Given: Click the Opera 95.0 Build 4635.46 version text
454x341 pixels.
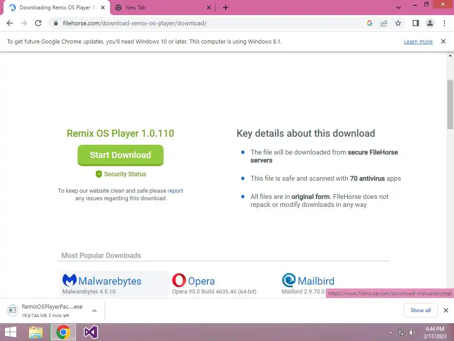Looking at the screenshot, I should pyautogui.click(x=214, y=291).
